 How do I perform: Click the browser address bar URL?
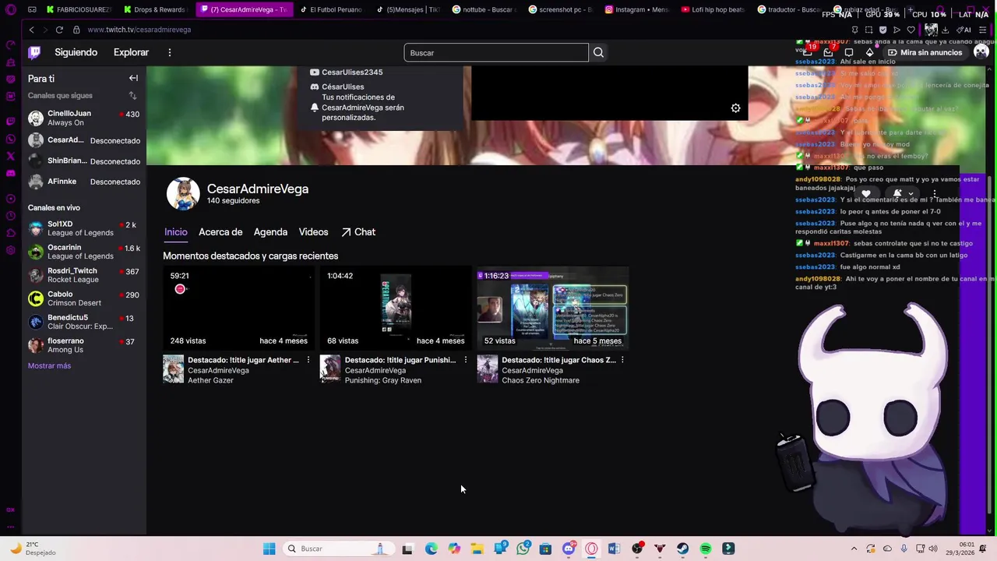pyautogui.click(x=139, y=30)
